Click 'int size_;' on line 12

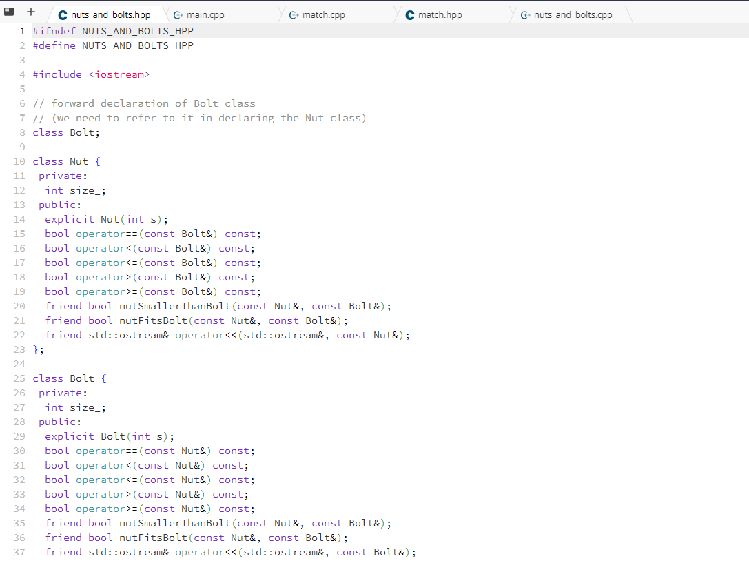pyautogui.click(x=76, y=190)
